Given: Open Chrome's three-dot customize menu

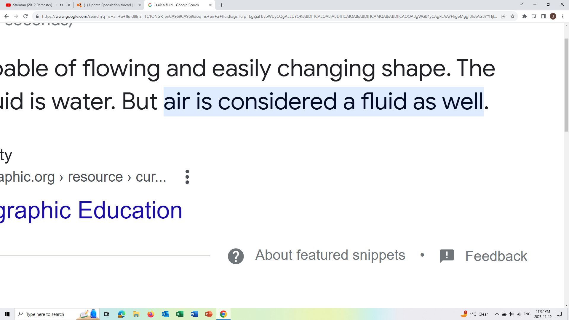Looking at the screenshot, I should point(562,16).
